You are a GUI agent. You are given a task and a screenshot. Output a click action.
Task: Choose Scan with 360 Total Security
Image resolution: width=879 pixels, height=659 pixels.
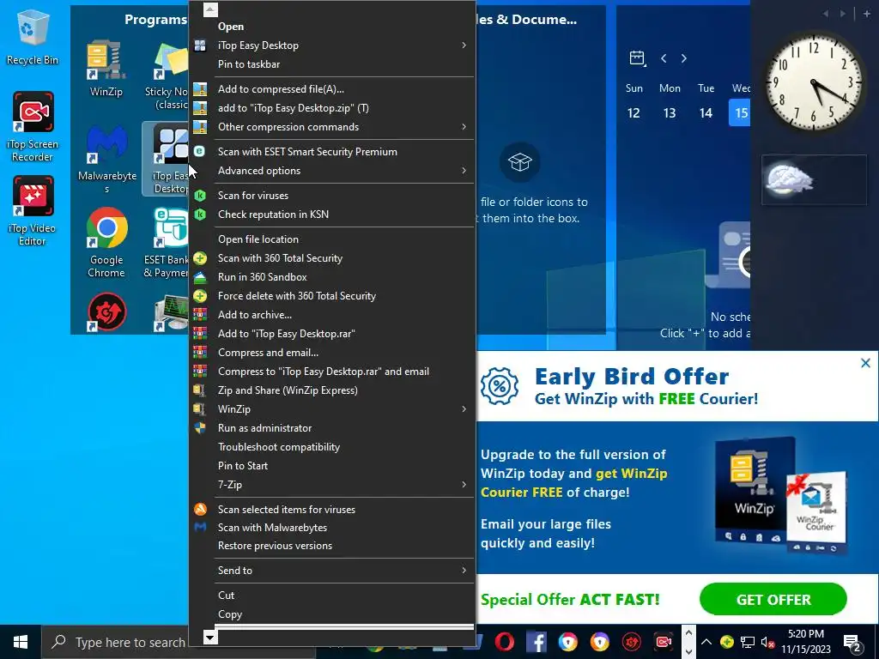[x=332, y=258]
